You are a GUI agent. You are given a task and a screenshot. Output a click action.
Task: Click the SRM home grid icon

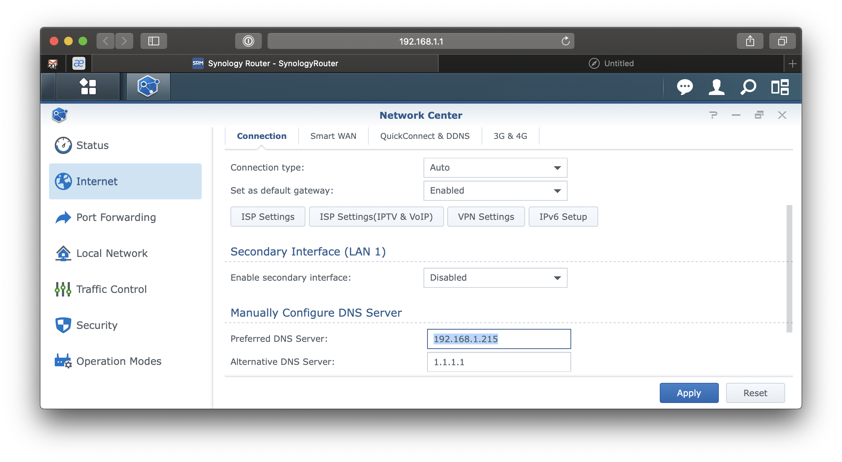pyautogui.click(x=88, y=87)
